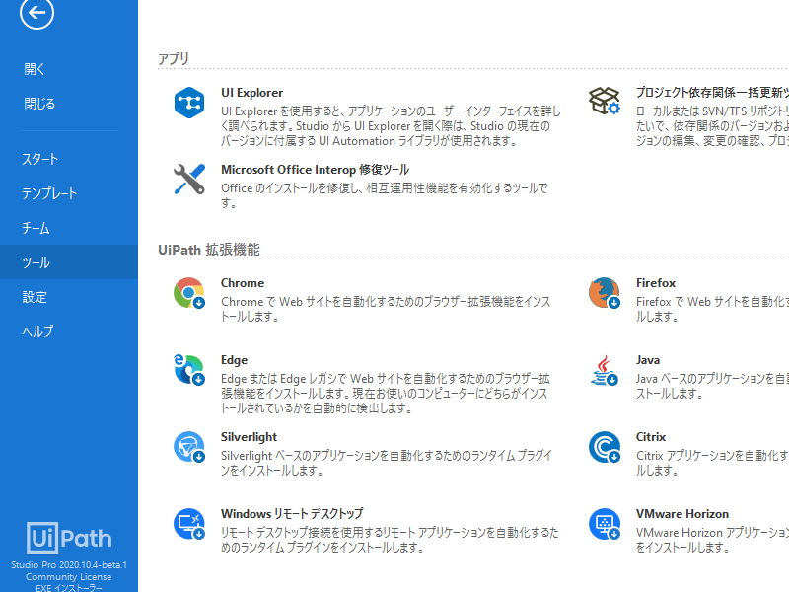Viewport: 789px width, 592px height.
Task: Click the remote desktop plugin description text
Action: 390,540
